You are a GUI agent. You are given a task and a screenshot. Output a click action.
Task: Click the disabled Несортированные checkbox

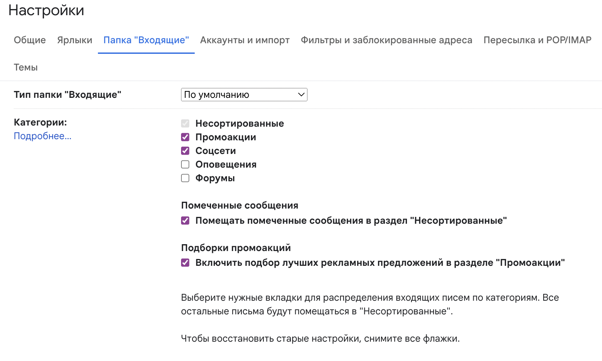pyautogui.click(x=185, y=123)
